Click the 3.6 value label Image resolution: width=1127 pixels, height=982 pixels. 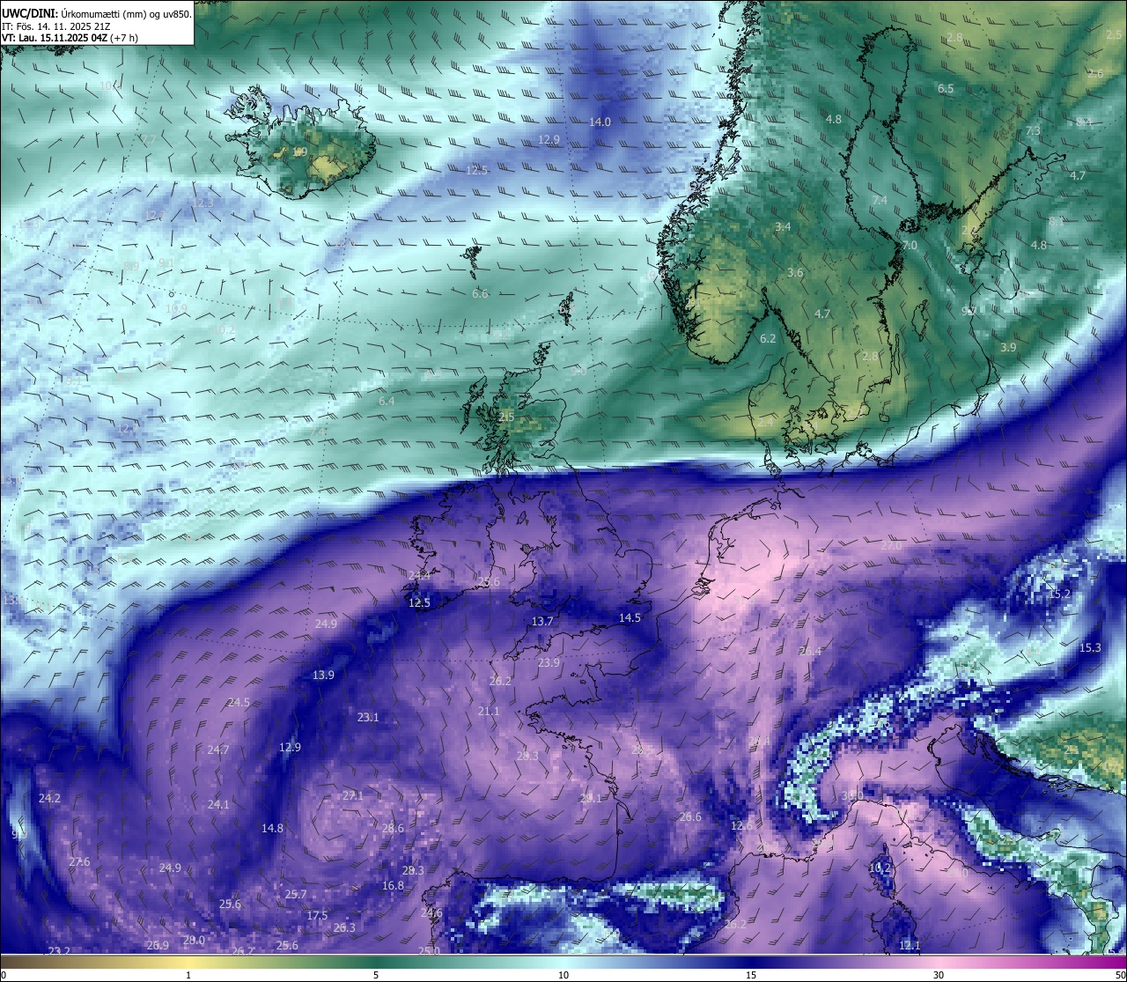coord(795,273)
